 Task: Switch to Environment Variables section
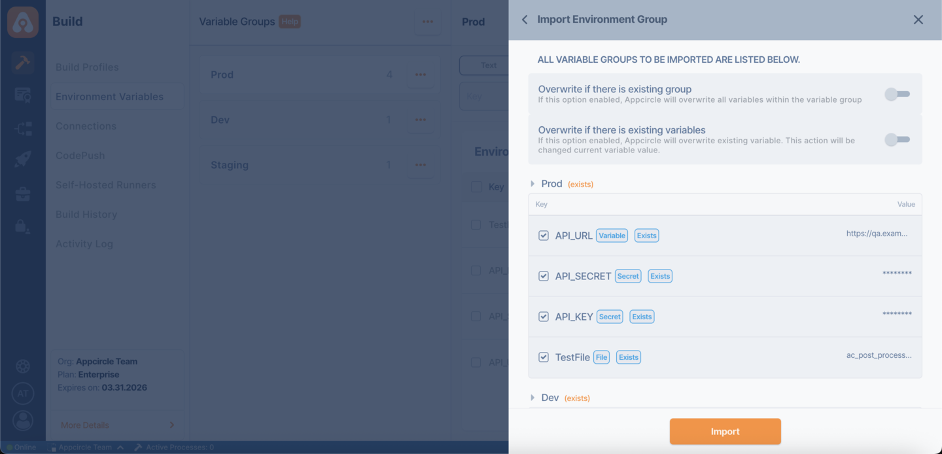click(x=108, y=96)
